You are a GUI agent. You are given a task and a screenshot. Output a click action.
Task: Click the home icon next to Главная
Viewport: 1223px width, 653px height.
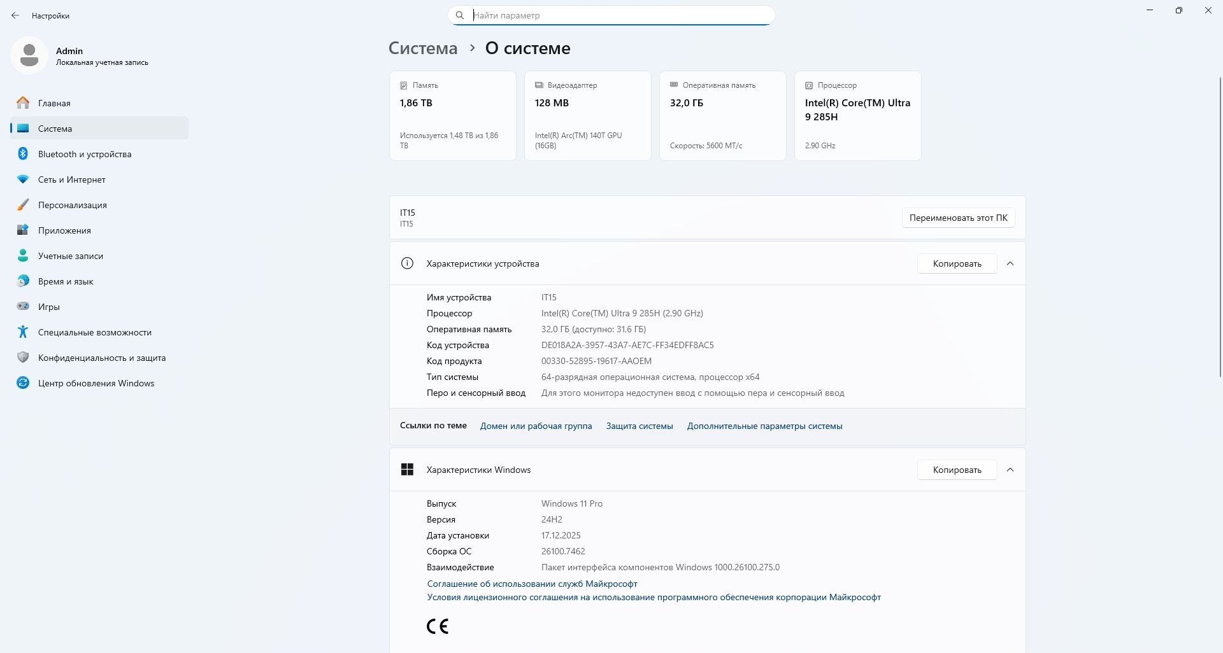23,103
